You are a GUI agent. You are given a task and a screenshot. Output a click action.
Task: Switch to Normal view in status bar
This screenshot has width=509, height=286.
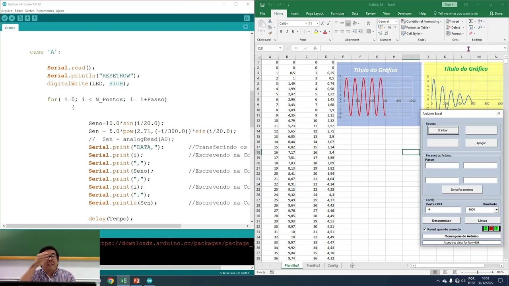click(435, 272)
